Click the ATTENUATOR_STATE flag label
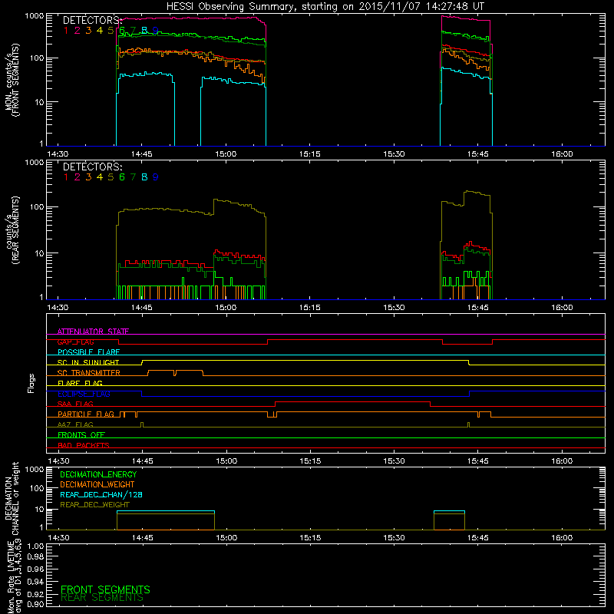The width and height of the screenshot is (614, 614). [x=93, y=332]
